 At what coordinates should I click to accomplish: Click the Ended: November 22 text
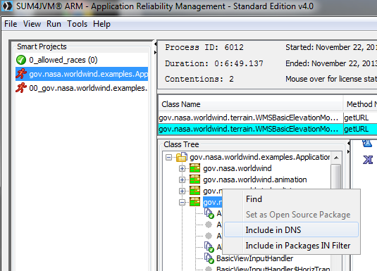tap(331, 63)
